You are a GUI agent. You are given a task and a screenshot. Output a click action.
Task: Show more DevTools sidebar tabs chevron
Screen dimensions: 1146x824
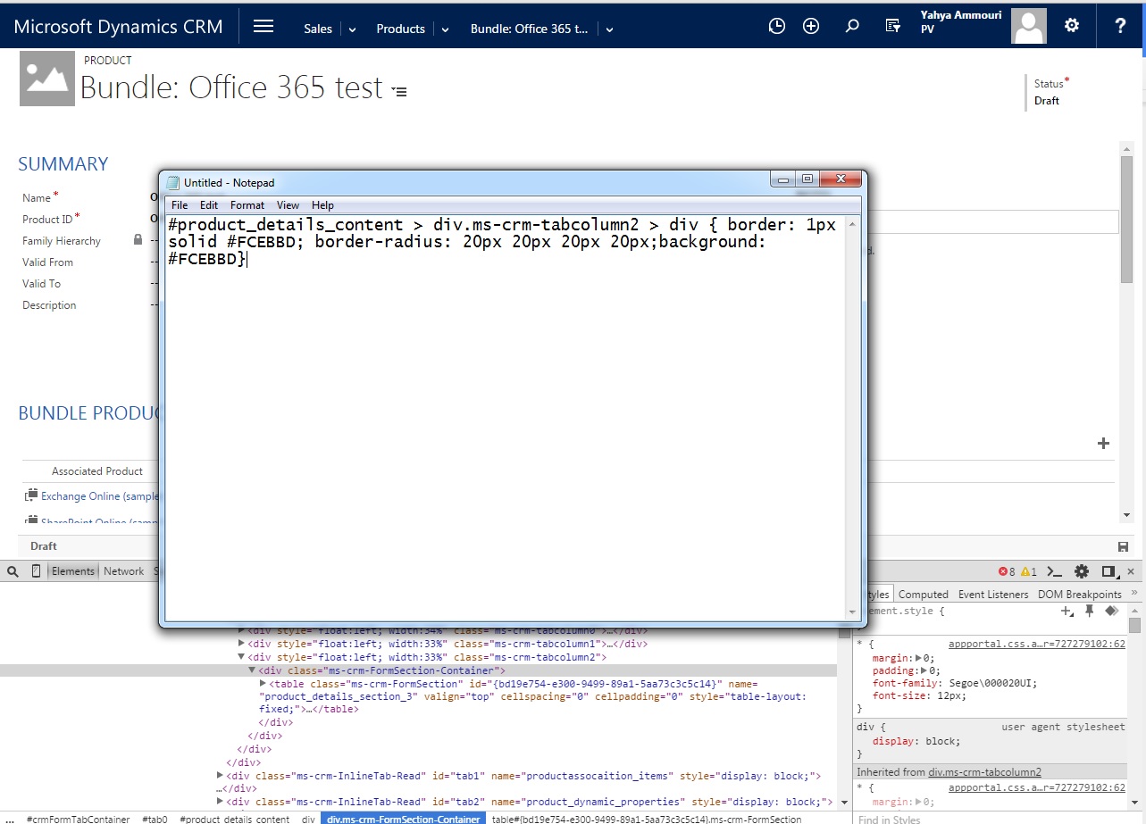pos(1134,594)
